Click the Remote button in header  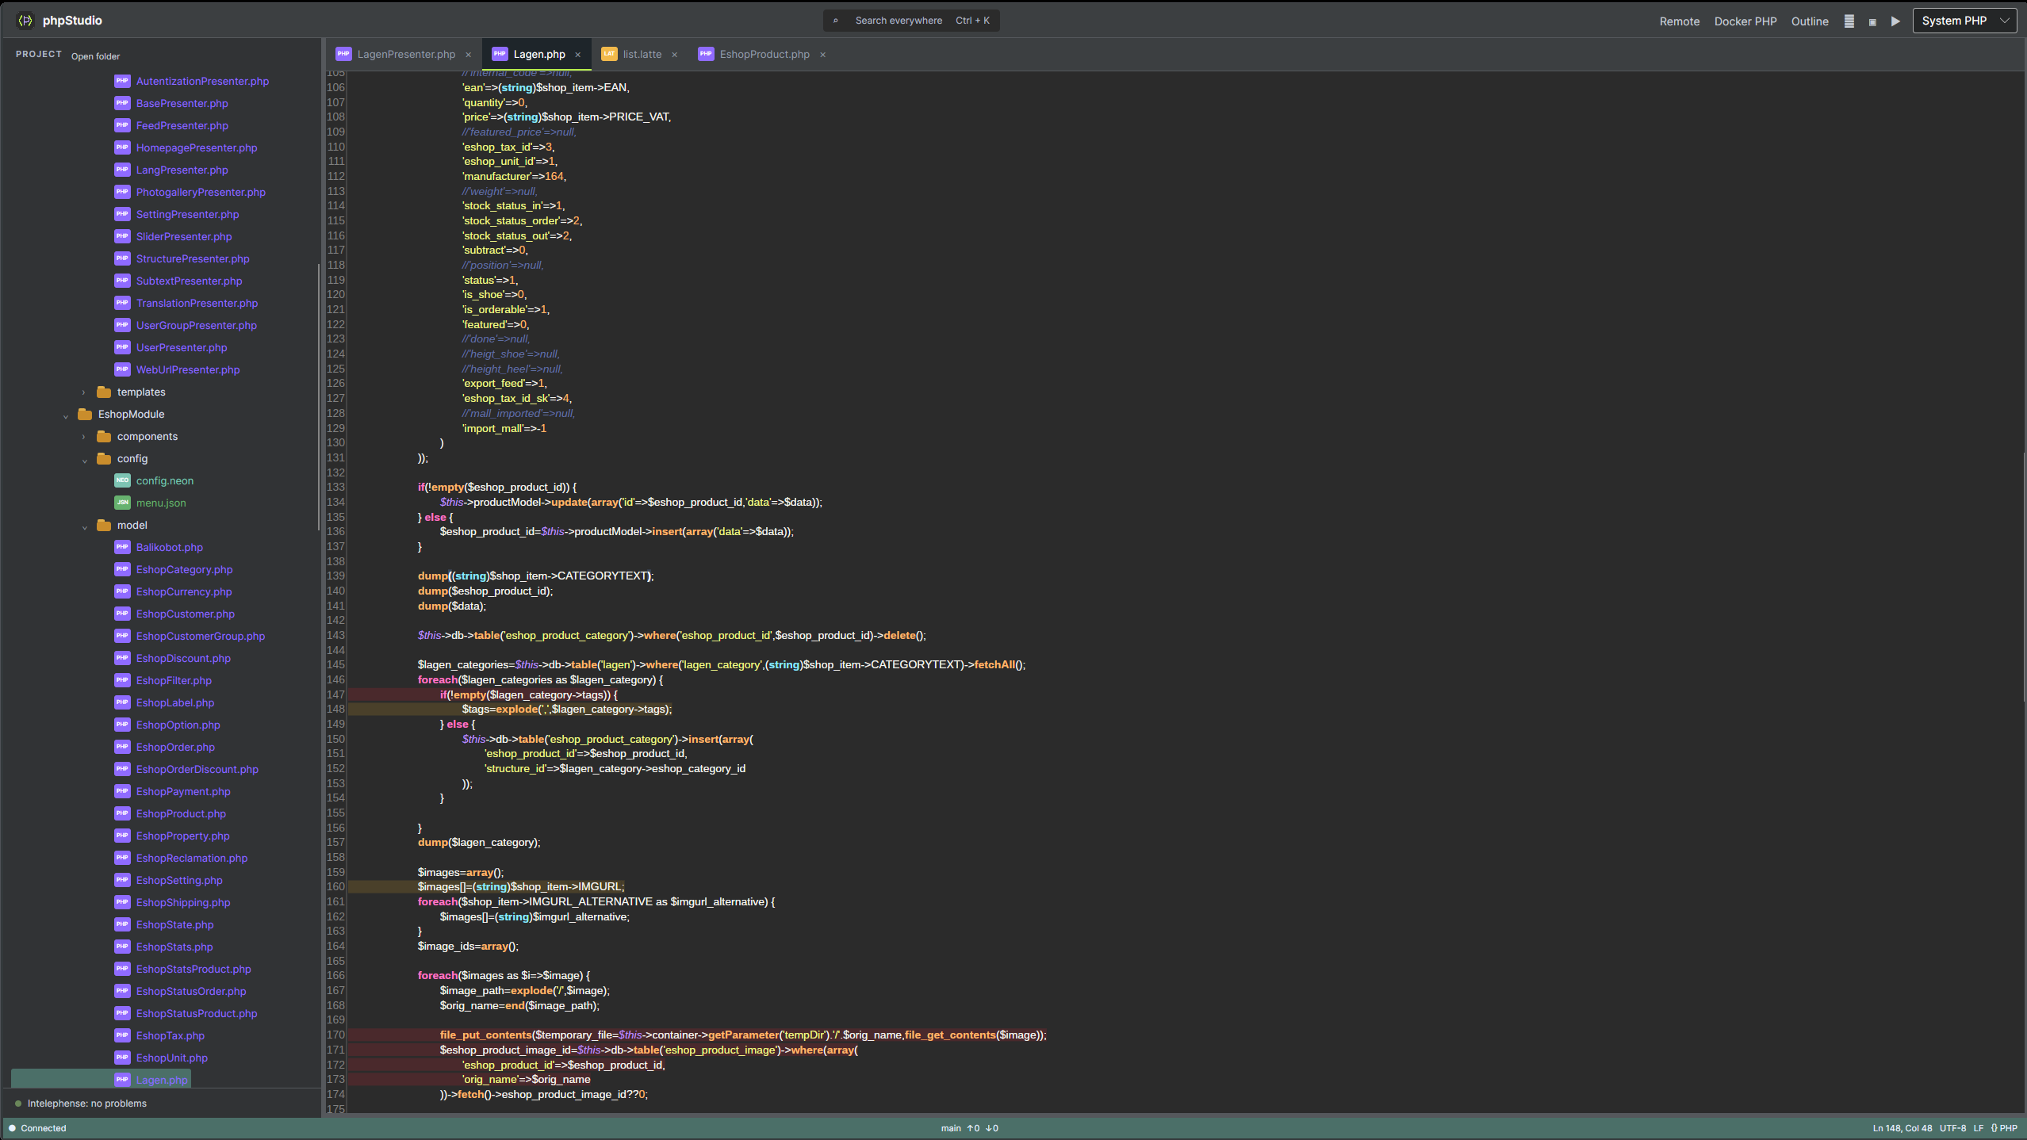pos(1679,21)
